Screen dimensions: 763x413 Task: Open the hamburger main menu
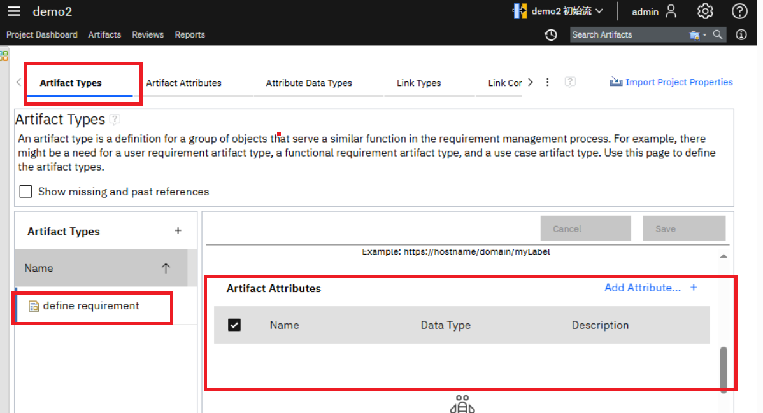click(13, 11)
